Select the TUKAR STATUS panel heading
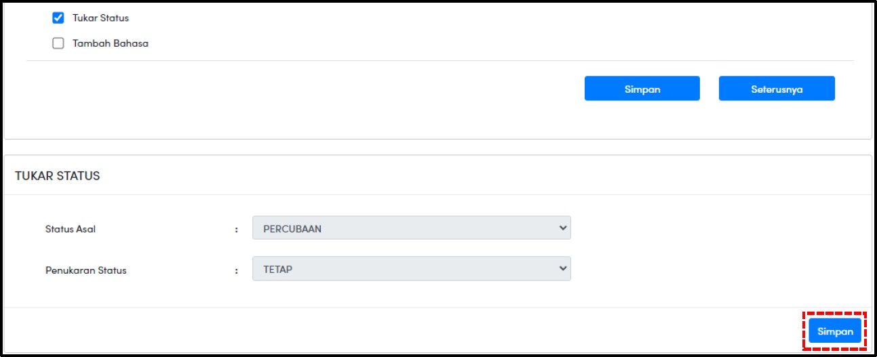The height and width of the screenshot is (357, 877). pyautogui.click(x=58, y=175)
